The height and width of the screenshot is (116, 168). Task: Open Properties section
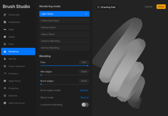[x=18, y=88]
